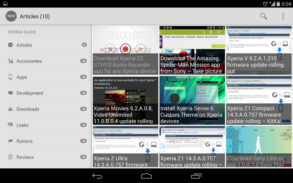The height and width of the screenshot is (183, 293).
Task: Tap the alarm clock status icon
Action: tap(265, 4)
